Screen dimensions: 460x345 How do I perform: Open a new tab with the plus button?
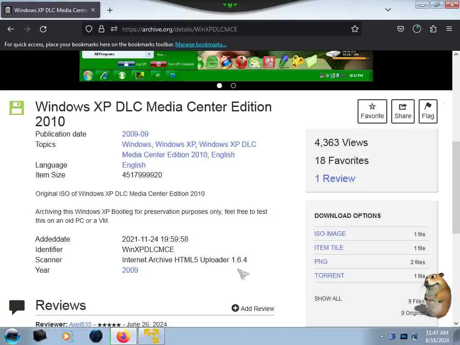pos(110,10)
